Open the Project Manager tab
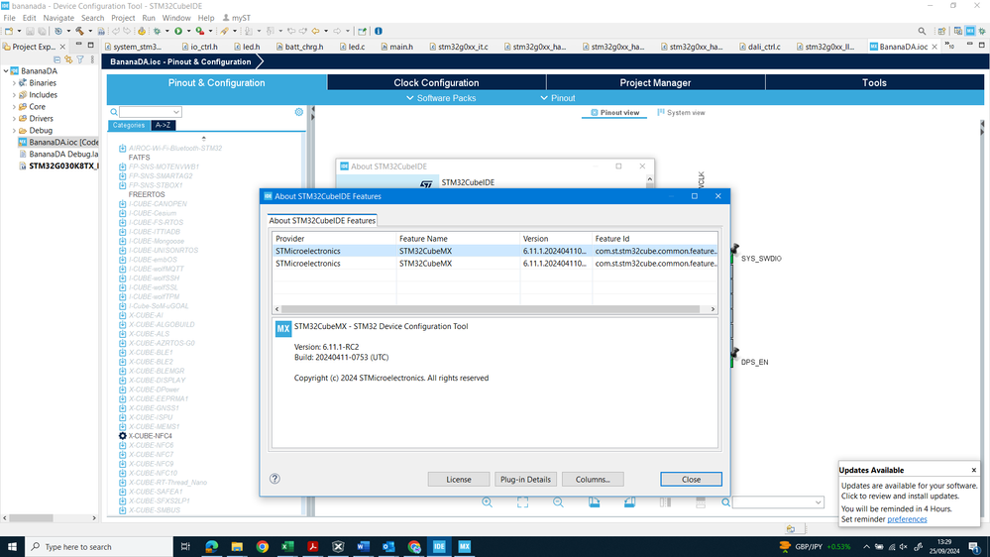The height and width of the screenshot is (557, 990). coord(655,82)
